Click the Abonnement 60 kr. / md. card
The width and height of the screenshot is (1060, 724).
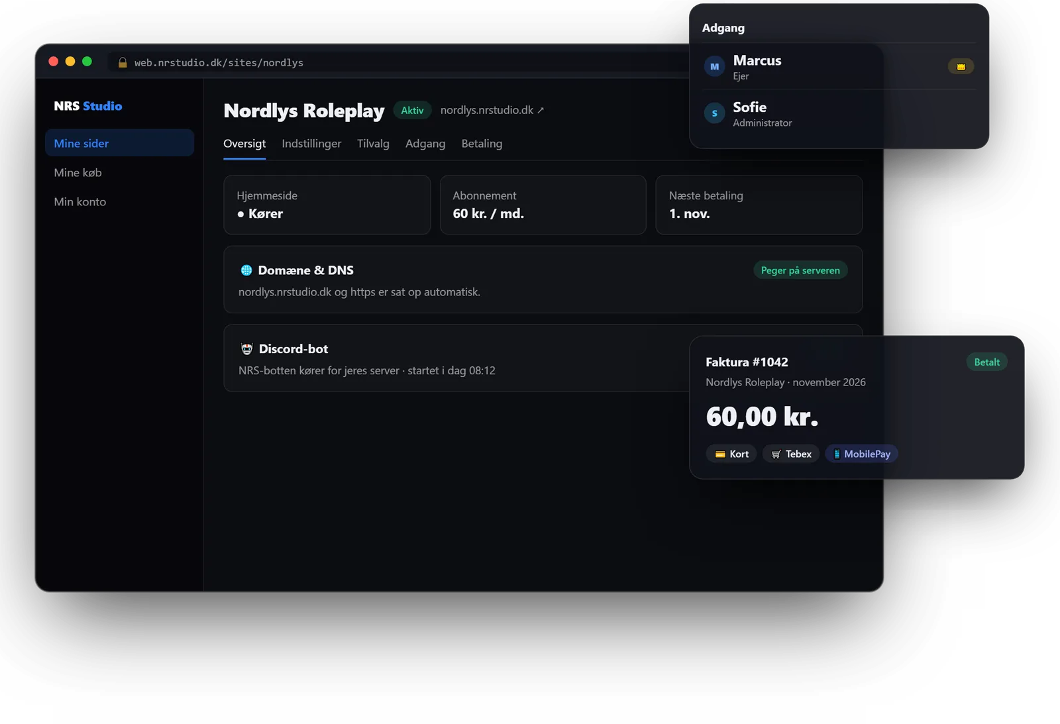coord(543,205)
